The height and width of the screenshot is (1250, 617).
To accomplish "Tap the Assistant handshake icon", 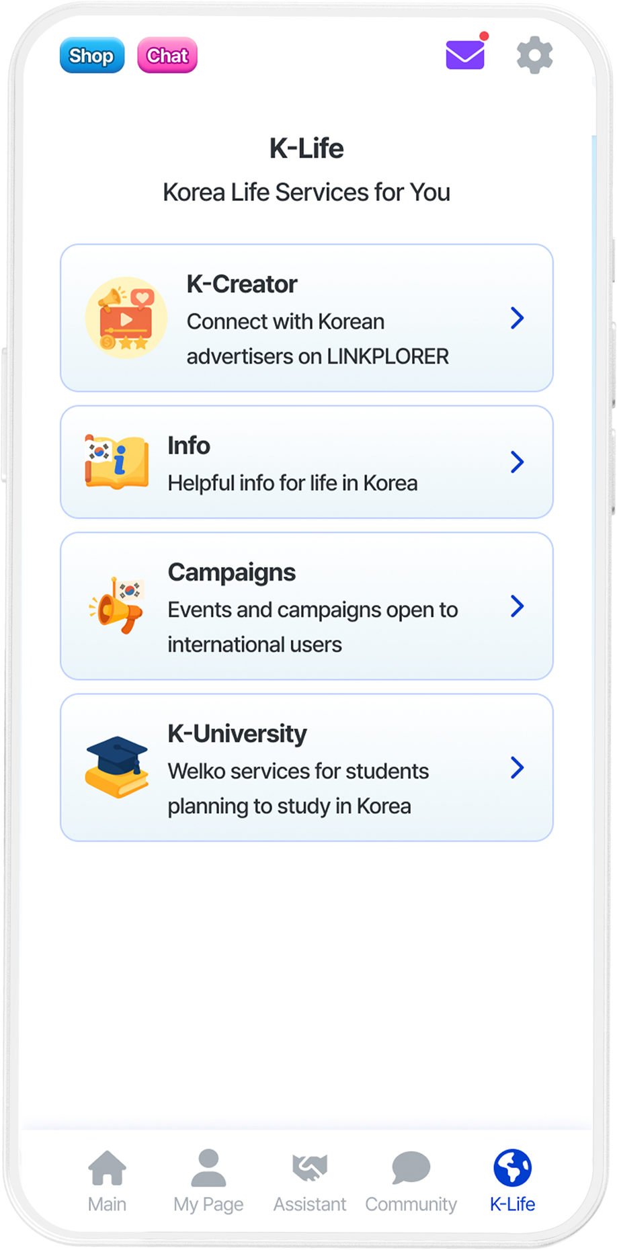I will coord(310,1168).
